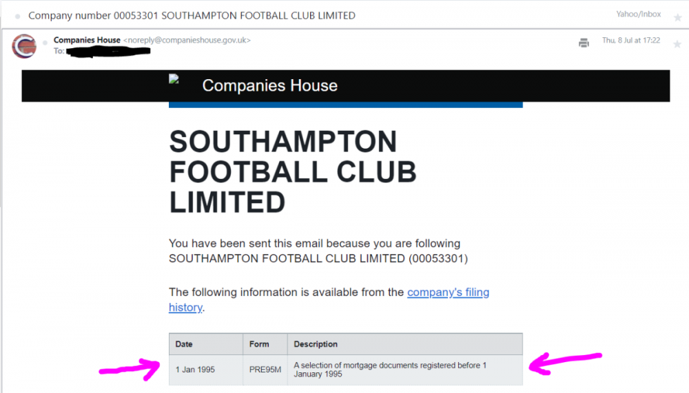Click the mortgage documents description text
The width and height of the screenshot is (689, 393).
click(x=390, y=370)
